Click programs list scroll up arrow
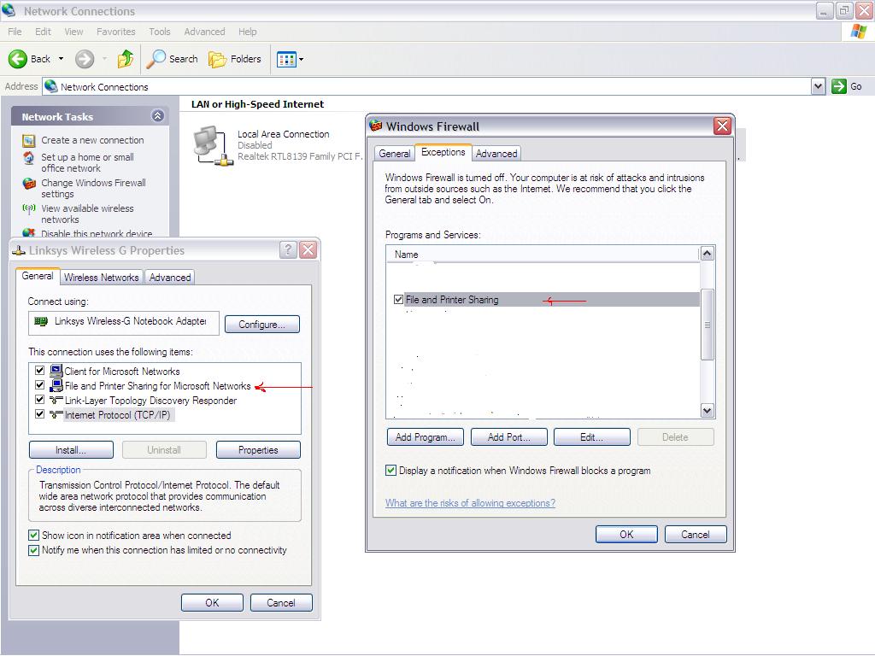Viewport: 875px width, 656px height. (x=707, y=254)
